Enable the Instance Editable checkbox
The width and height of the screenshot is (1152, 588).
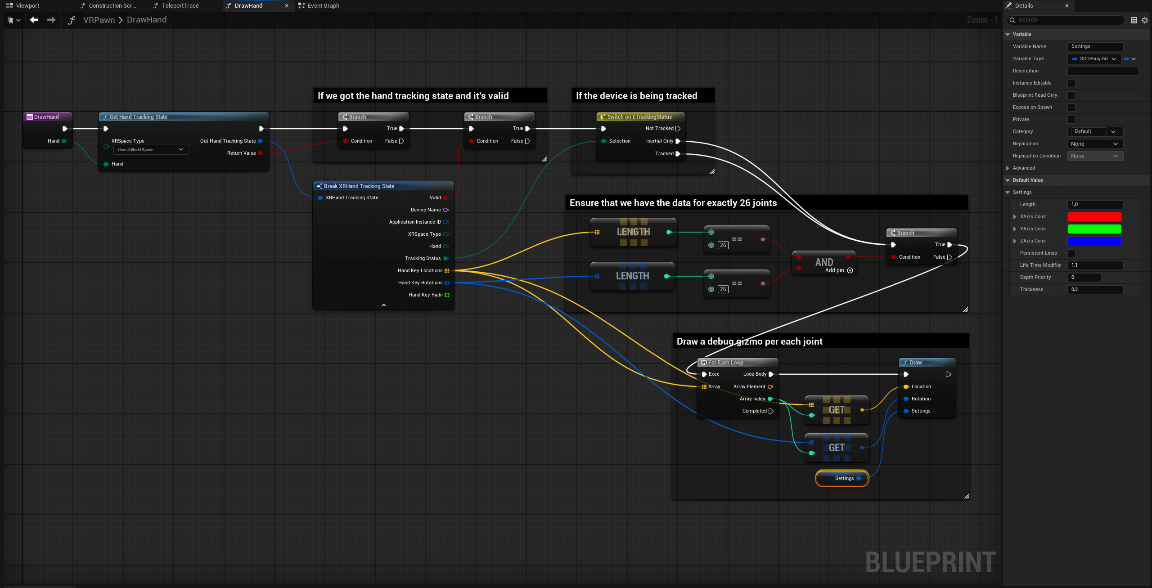(1071, 83)
